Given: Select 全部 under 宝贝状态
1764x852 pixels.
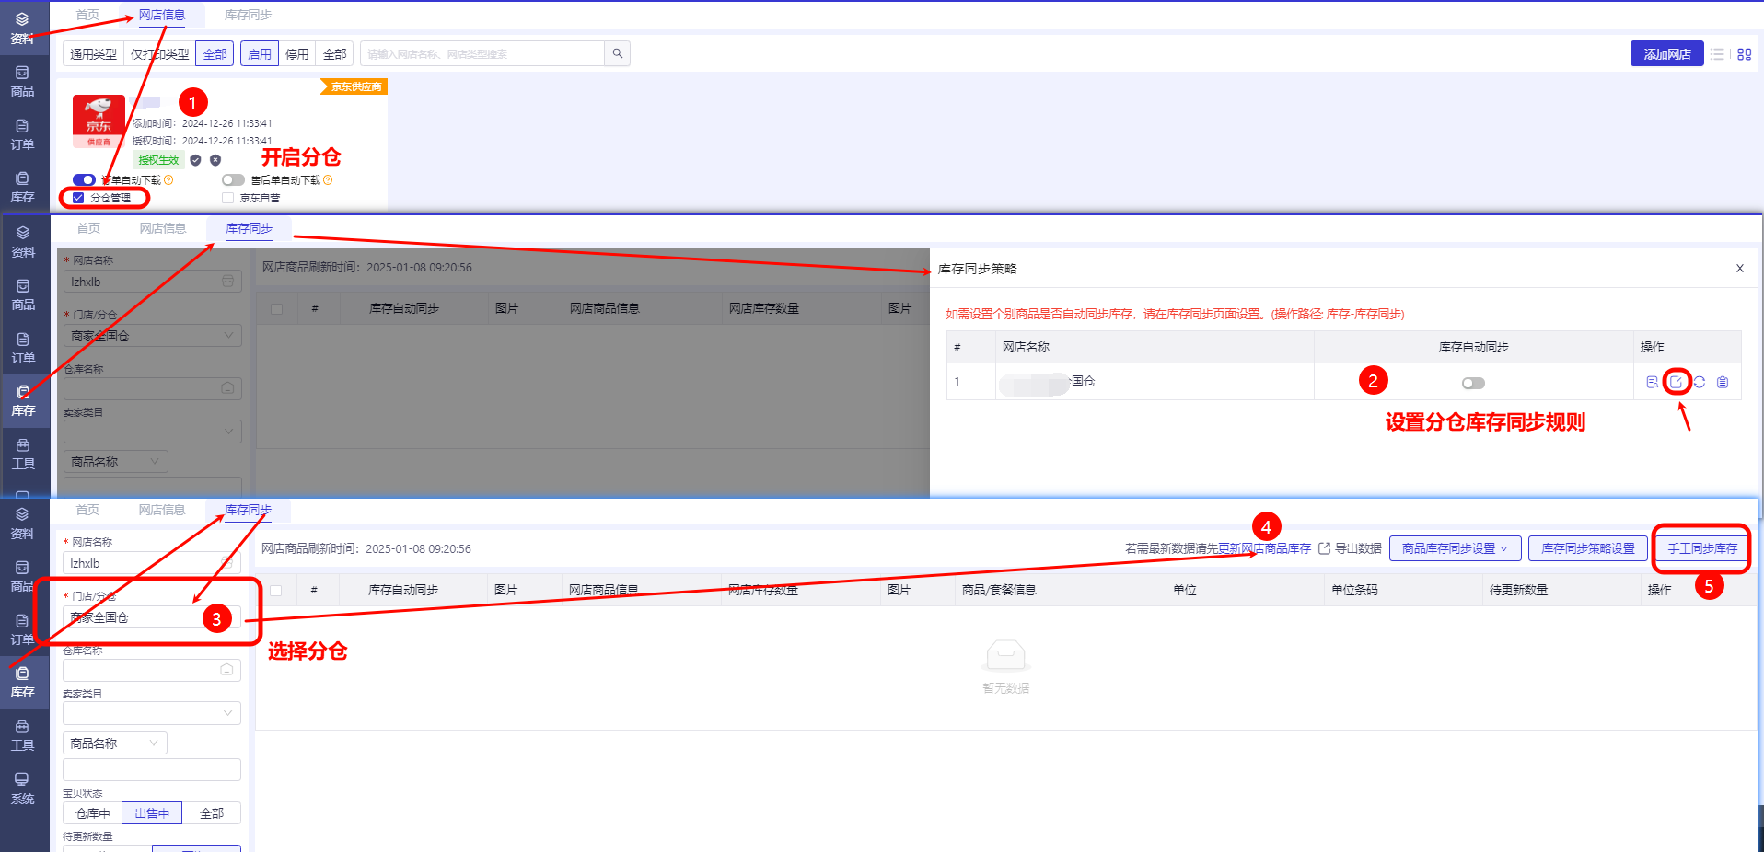Looking at the screenshot, I should [x=212, y=813].
